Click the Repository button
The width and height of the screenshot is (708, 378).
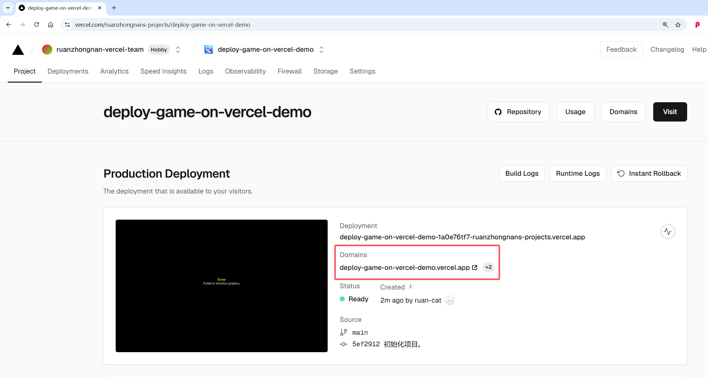coord(519,112)
